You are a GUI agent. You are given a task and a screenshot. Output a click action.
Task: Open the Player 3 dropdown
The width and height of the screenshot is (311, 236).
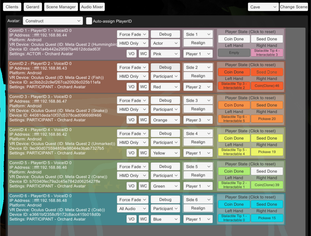pos(198,120)
